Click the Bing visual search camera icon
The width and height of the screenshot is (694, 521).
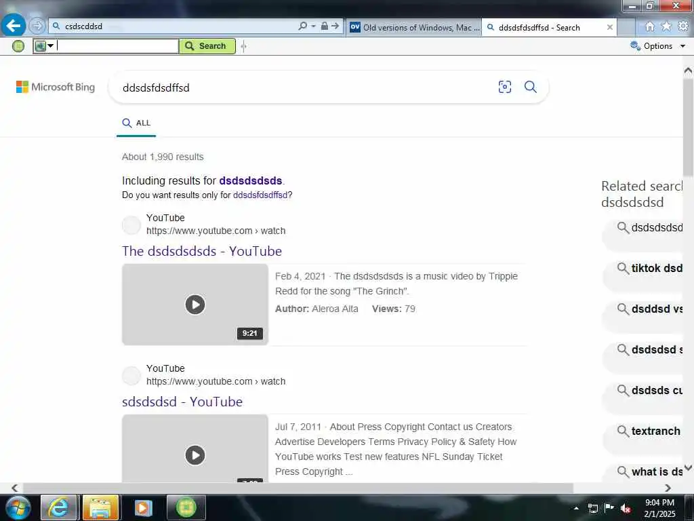(504, 87)
